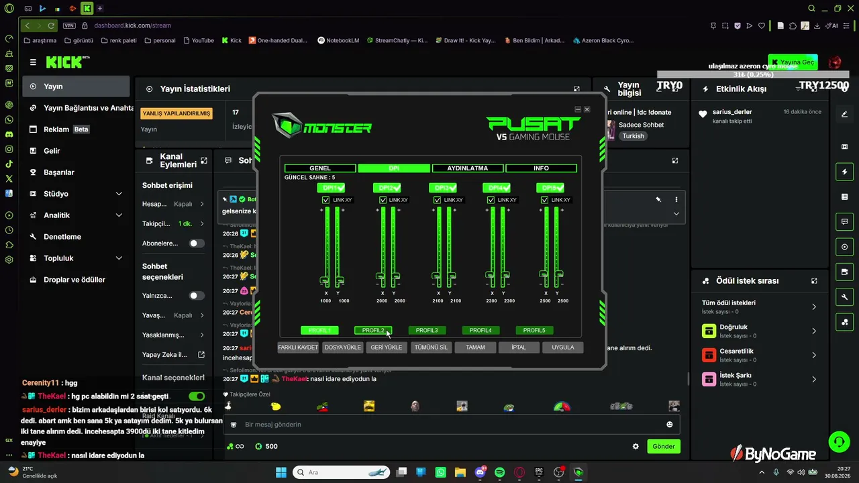The image size is (859, 483).
Task: Open pinned message three-dot options
Action: pos(676,199)
